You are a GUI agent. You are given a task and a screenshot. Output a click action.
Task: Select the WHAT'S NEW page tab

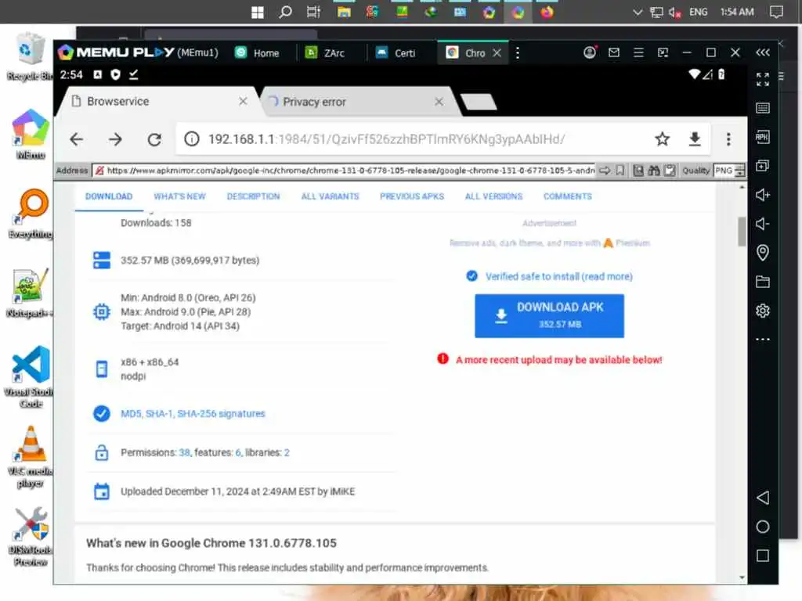[x=179, y=196]
